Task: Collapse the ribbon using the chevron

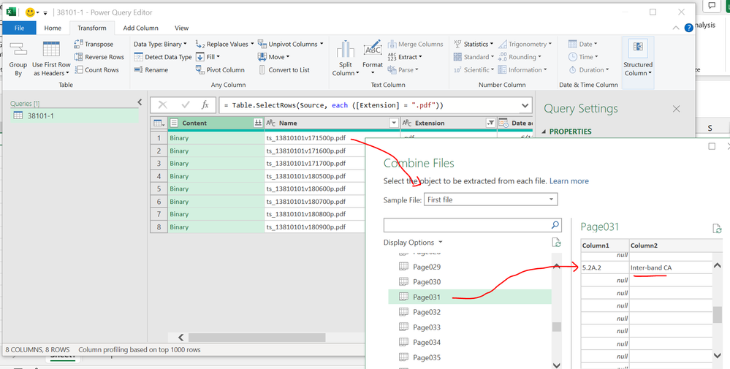Action: [x=675, y=28]
